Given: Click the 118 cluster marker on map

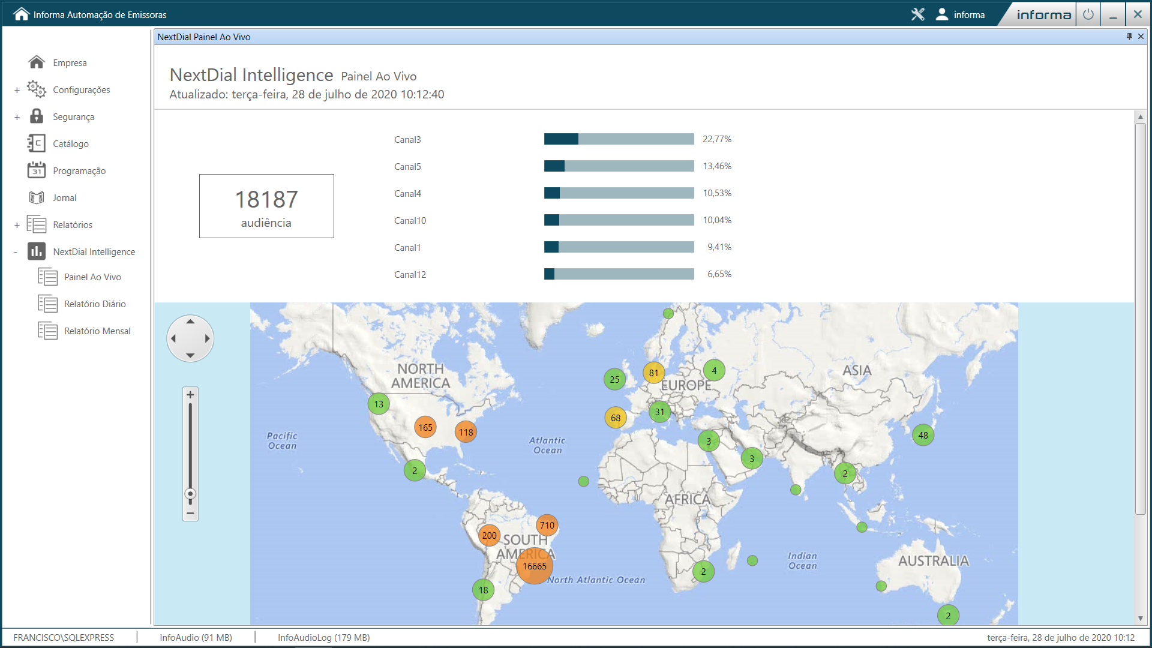Looking at the screenshot, I should pos(466,432).
